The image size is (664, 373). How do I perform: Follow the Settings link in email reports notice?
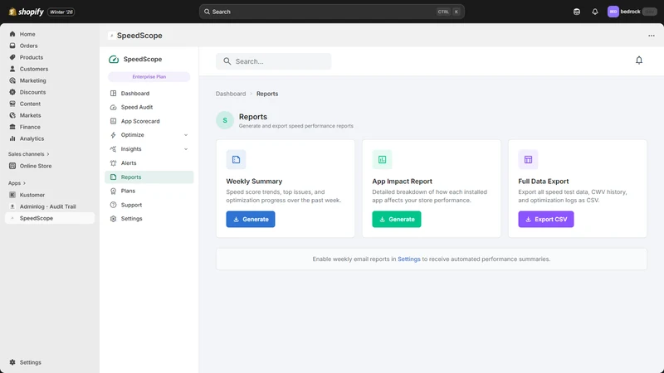click(408, 259)
